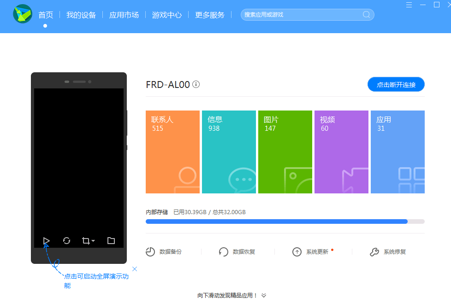Viewport: 451px width, 303px height.
Task: Show FRD-AL00 device info icon
Action: coord(196,84)
